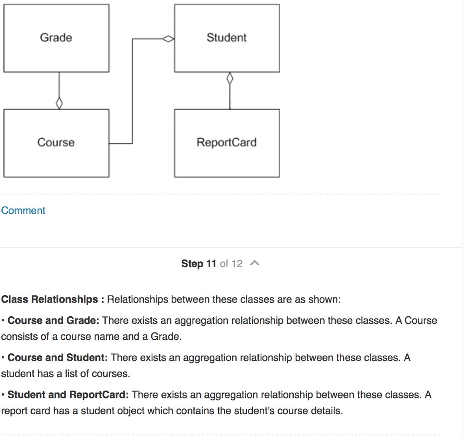Collapse Step 11 using the chevron arrow
The height and width of the screenshot is (436, 465).
click(254, 263)
